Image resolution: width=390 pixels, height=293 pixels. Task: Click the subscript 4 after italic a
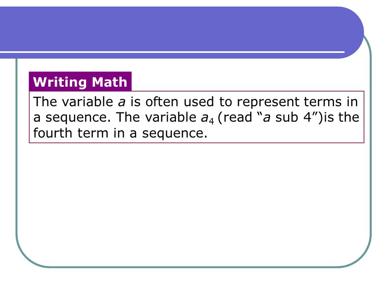[x=211, y=121]
